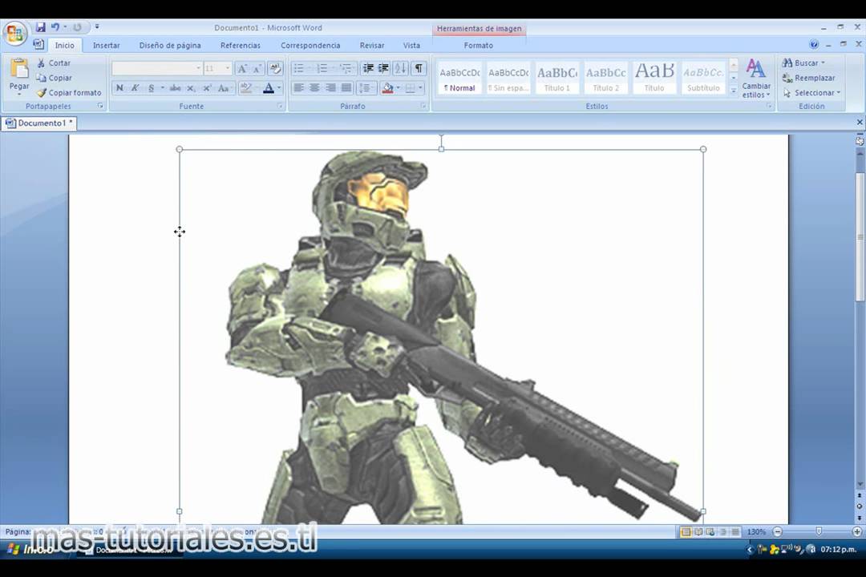Open the Fuente dialog launcher
Image resolution: width=866 pixels, height=577 pixels.
(280, 106)
